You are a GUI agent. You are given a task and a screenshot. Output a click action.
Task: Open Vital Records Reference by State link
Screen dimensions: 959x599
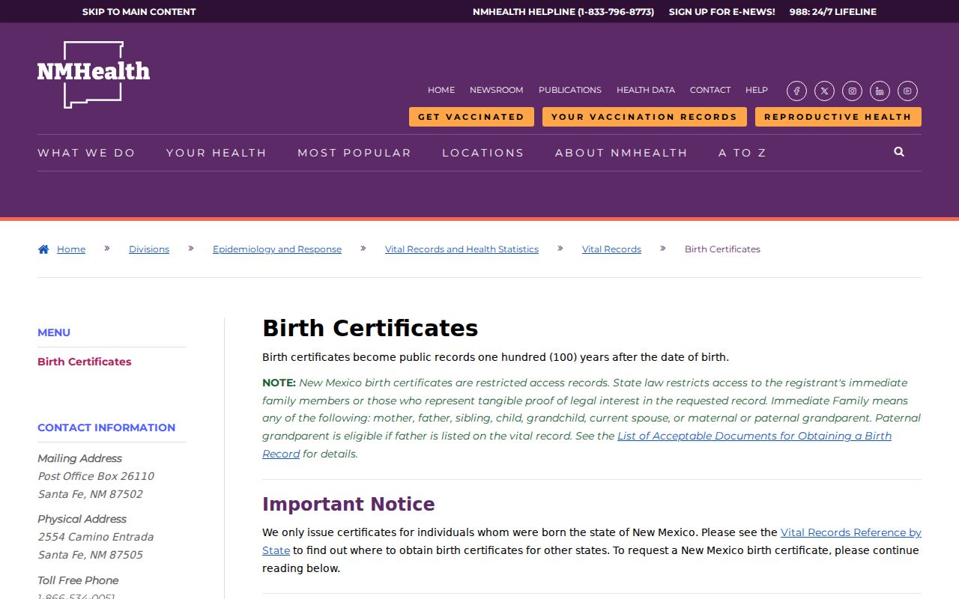pyautogui.click(x=851, y=532)
